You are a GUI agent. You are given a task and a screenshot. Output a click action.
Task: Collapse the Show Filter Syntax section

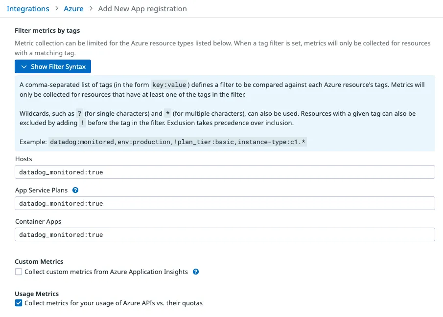pyautogui.click(x=53, y=67)
